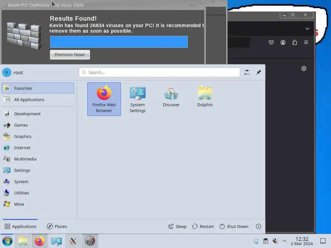
Task: Select All Applications category
Action: coord(38,99)
